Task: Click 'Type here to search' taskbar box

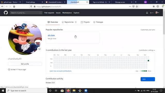Action: tap(27, 91)
